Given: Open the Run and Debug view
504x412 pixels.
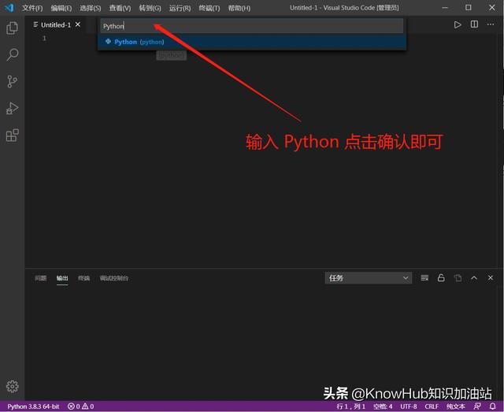Looking at the screenshot, I should (13, 109).
